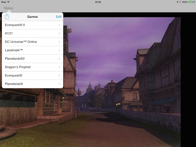Tap the Bluetooth icon in status bar
The image size is (196, 147).
180,2
